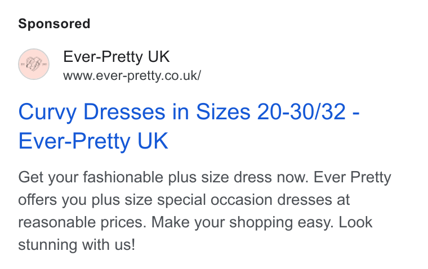Open advertiser name Ever-Pretty UK beside logo
The width and height of the screenshot is (428, 269).
click(117, 57)
